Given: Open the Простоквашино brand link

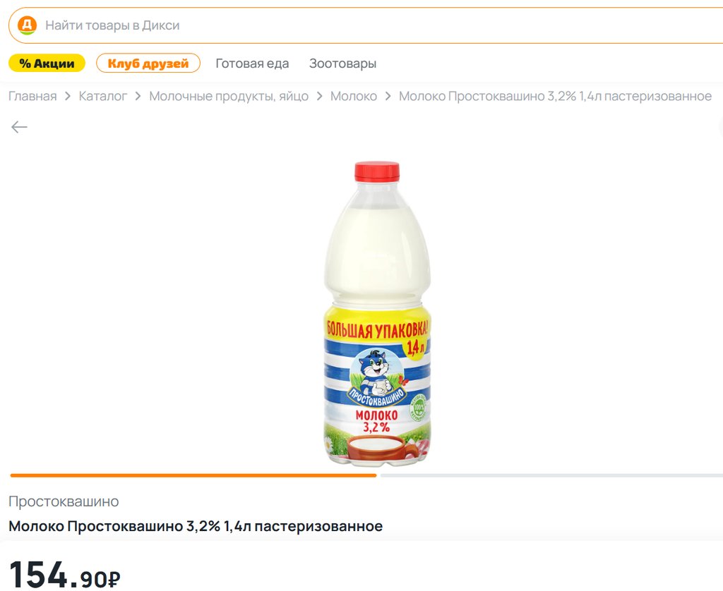Looking at the screenshot, I should click(64, 501).
